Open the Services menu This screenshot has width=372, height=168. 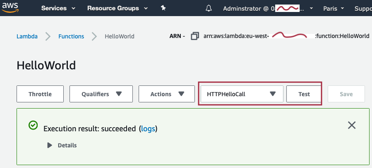click(x=58, y=8)
